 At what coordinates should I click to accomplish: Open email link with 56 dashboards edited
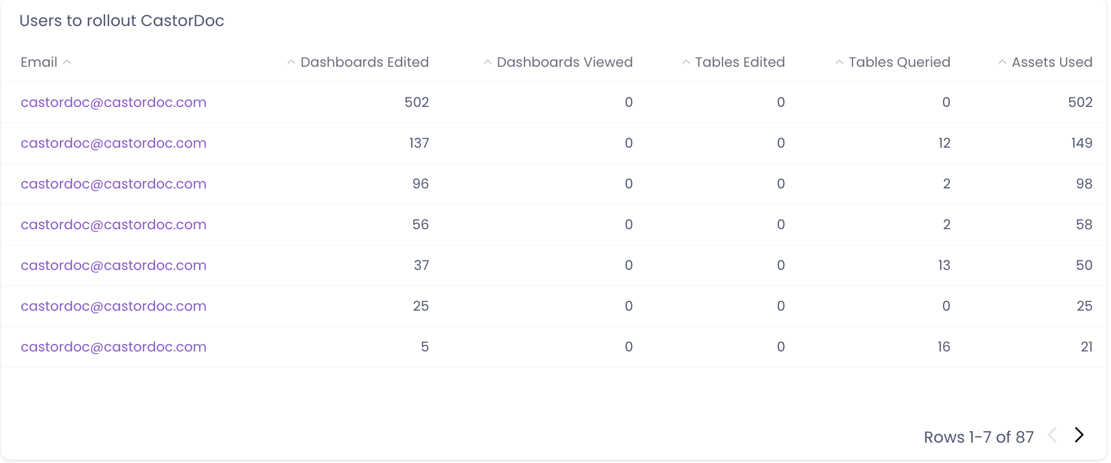click(113, 225)
